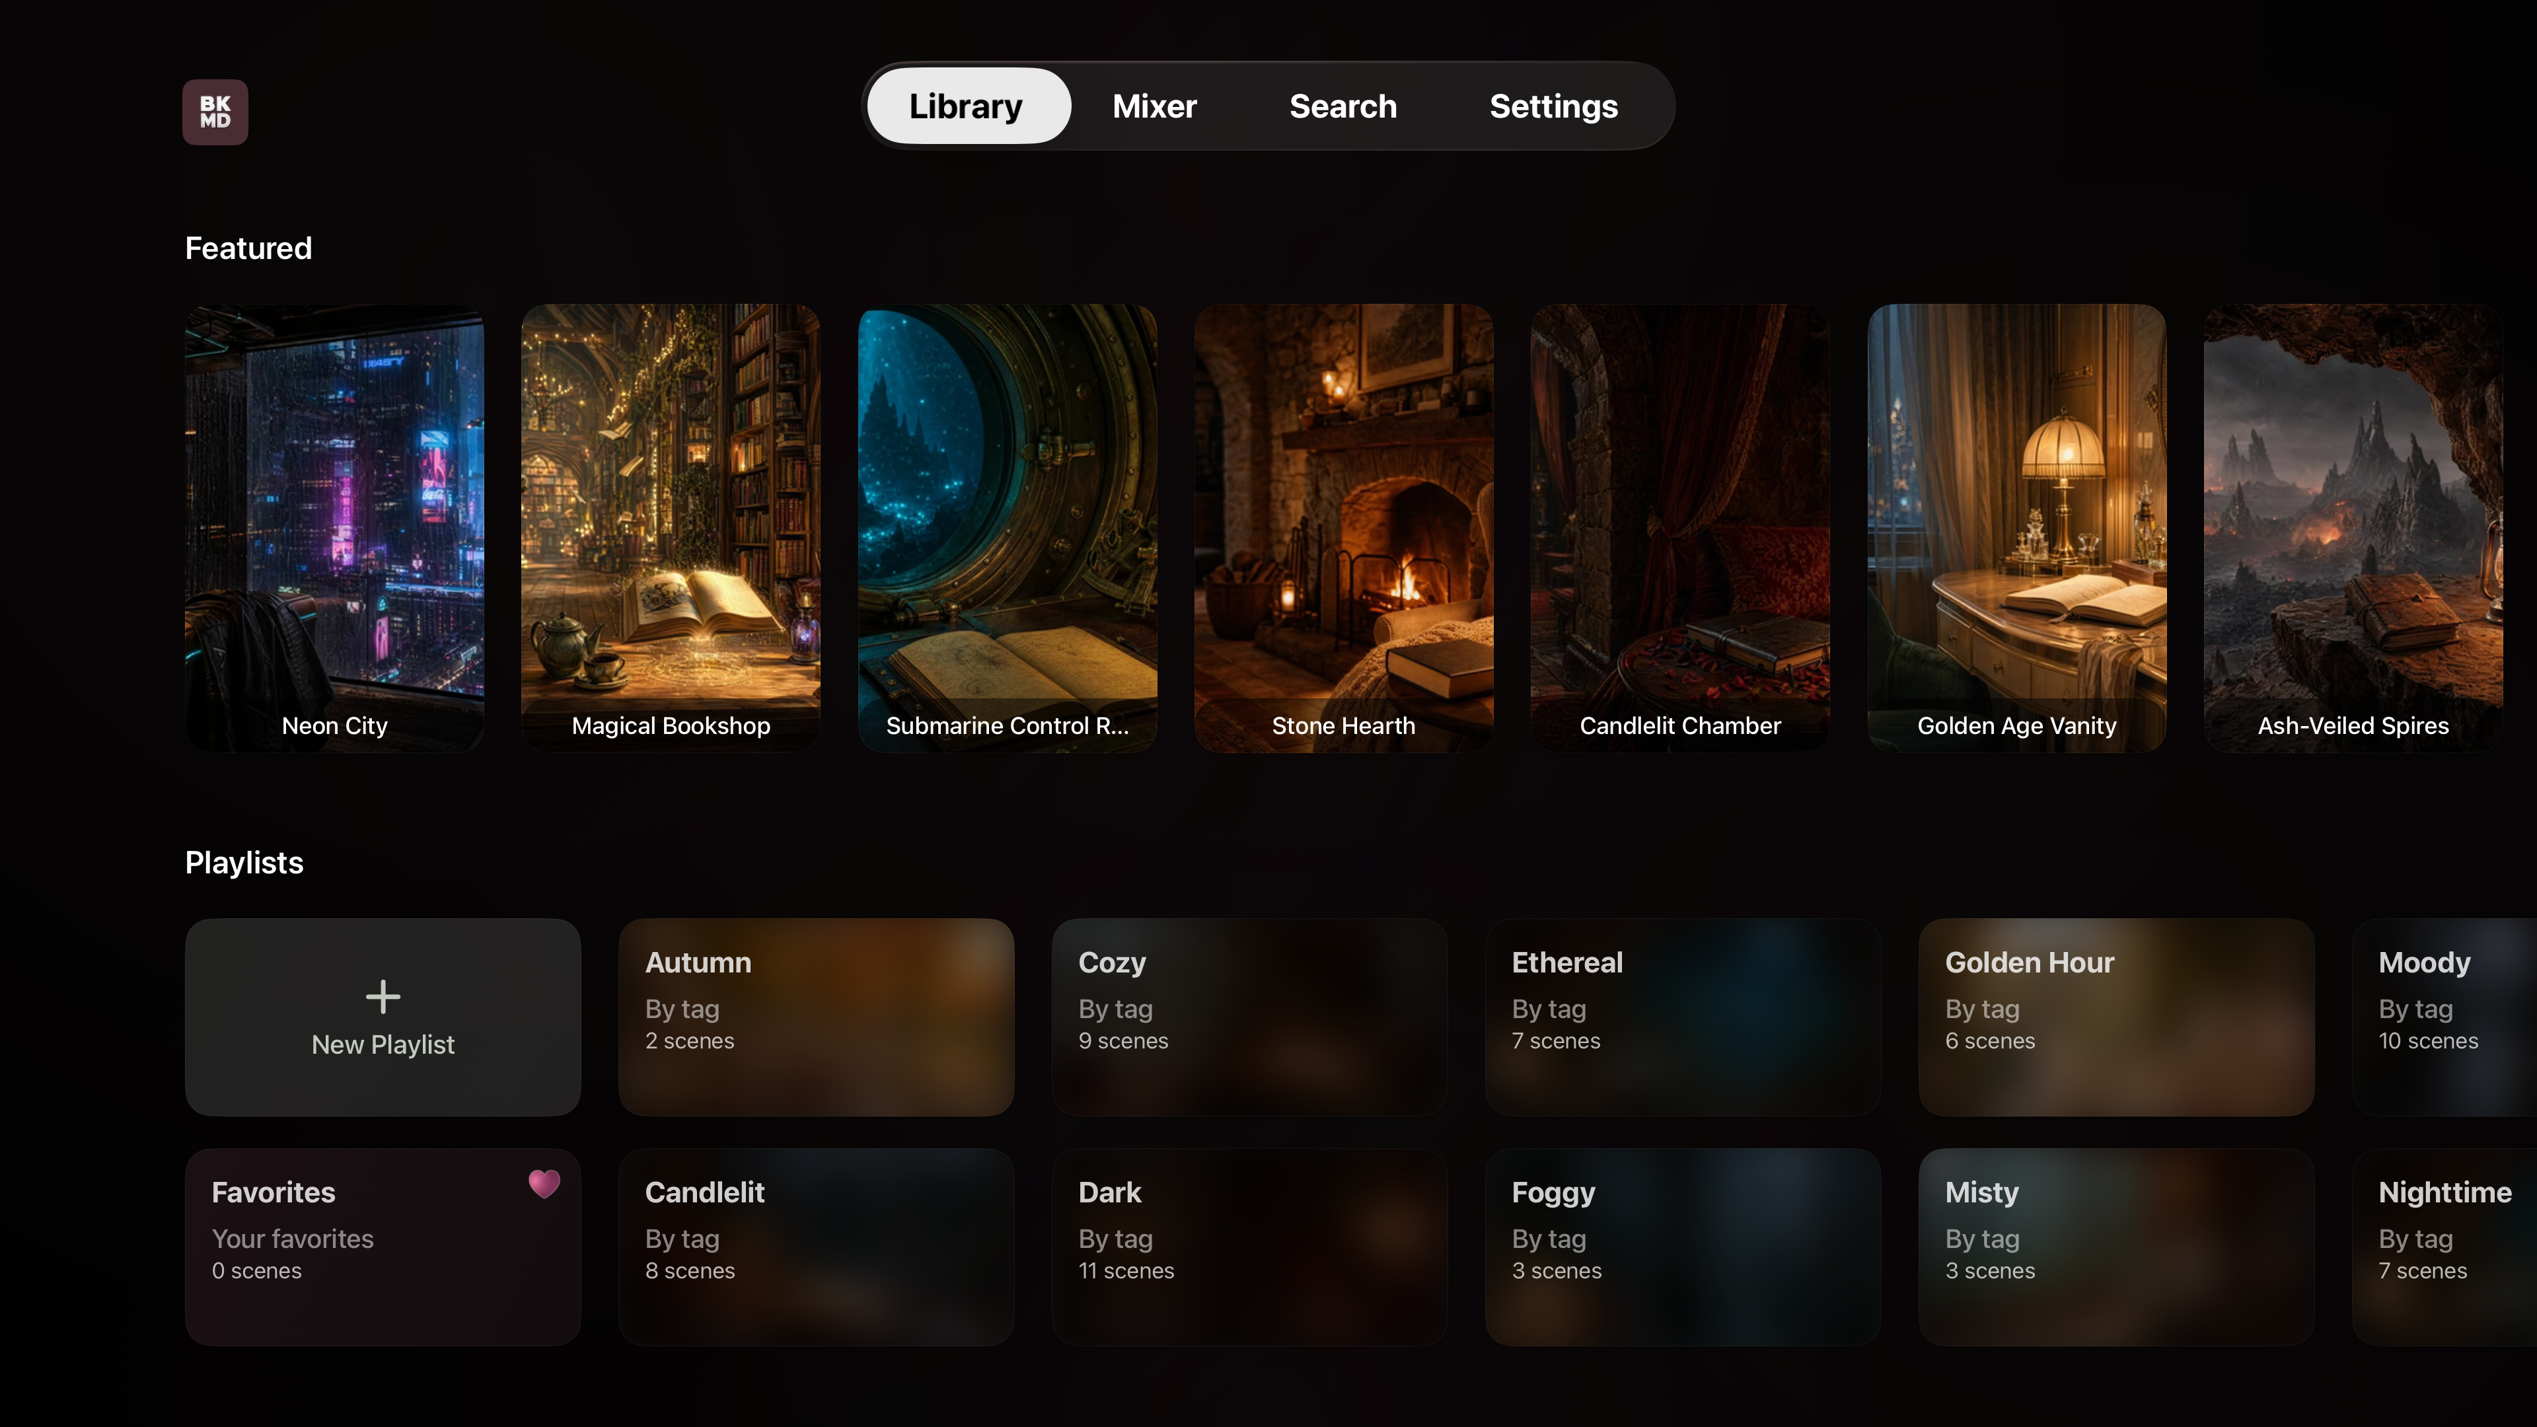Click the BKMD app logo icon
This screenshot has width=2537, height=1427.
[215, 112]
